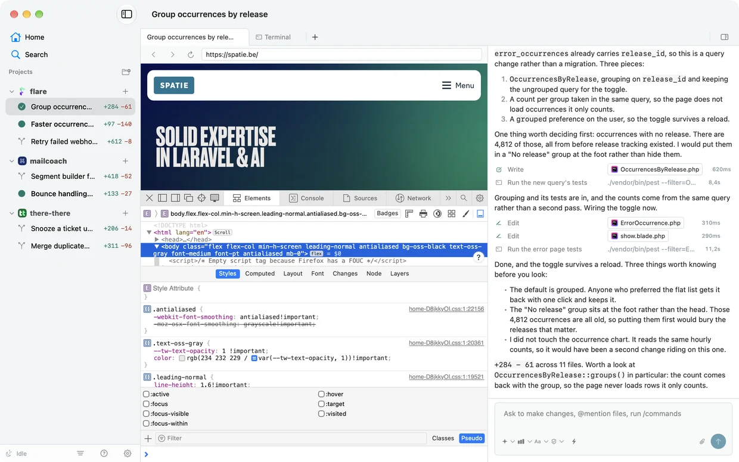Add a new task to mailcoach project
Image resolution: width=739 pixels, height=462 pixels.
pyautogui.click(x=126, y=161)
